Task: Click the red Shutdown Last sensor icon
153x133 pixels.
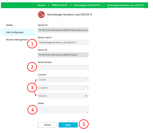Action: [41, 14]
